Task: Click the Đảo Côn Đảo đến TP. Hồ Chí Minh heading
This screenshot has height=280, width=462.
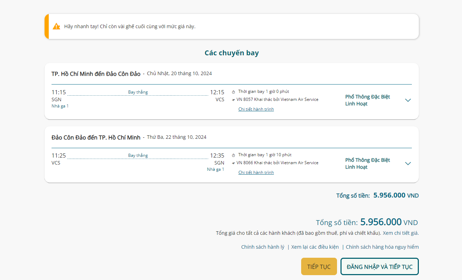Action: coord(96,137)
